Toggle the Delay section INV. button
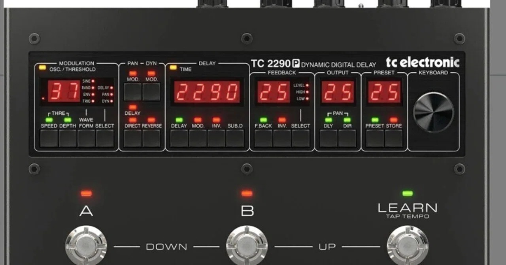Screen dimensions: 506x265 (x=216, y=138)
